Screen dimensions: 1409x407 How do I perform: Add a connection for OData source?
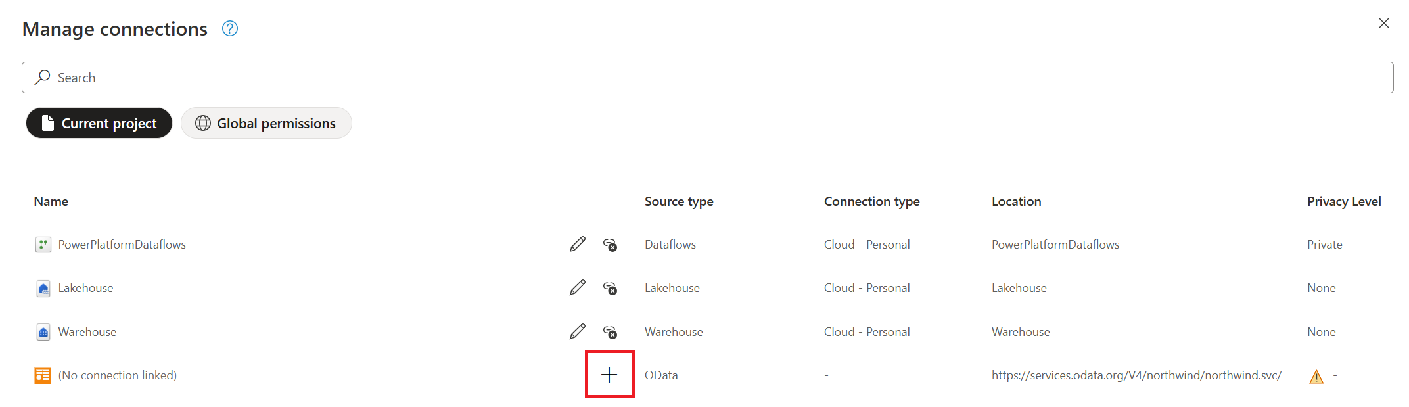pos(609,375)
